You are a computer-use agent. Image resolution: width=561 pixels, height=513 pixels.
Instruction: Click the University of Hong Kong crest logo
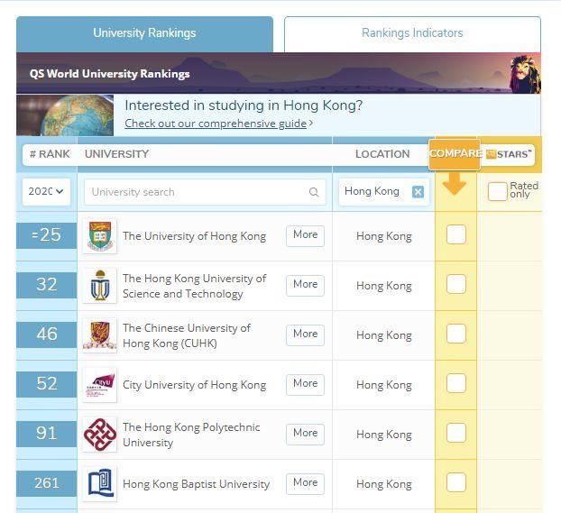click(x=100, y=235)
